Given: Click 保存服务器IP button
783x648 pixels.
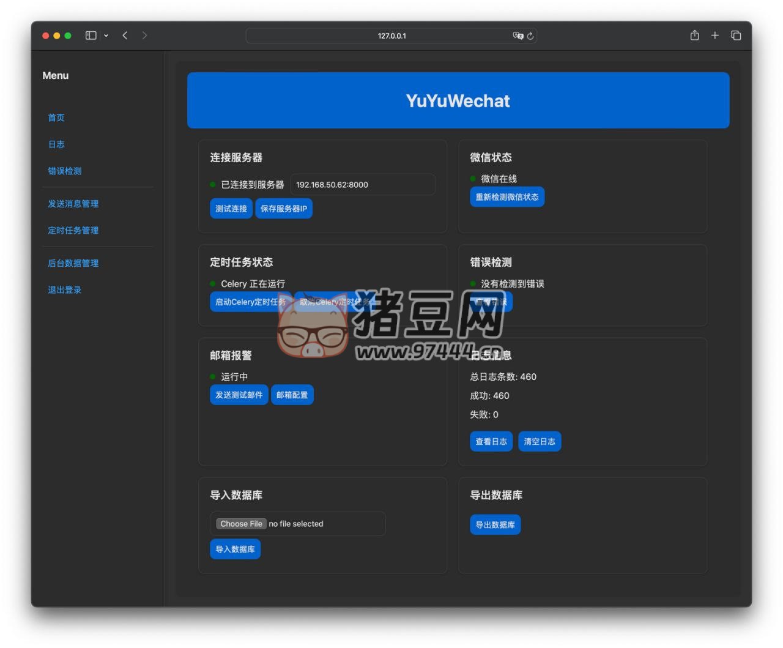Looking at the screenshot, I should (284, 209).
